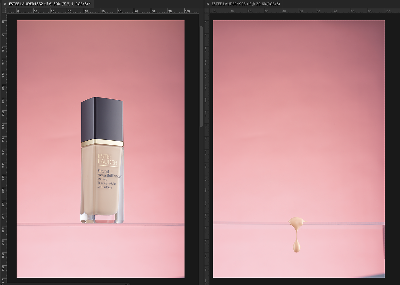Close the ESTEE LAUDER4903.tif document tab

[208, 4]
